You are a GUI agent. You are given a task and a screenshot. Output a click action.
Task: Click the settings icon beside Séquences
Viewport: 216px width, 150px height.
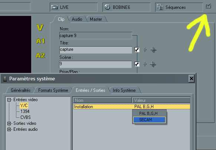coord(208,6)
